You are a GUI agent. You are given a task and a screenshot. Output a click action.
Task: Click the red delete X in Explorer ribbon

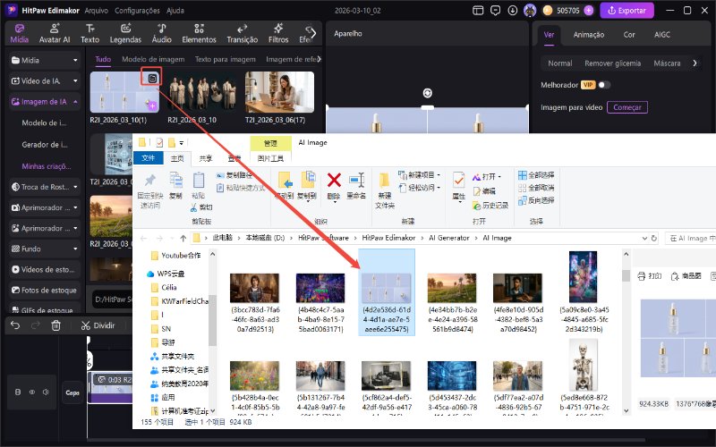(334, 181)
